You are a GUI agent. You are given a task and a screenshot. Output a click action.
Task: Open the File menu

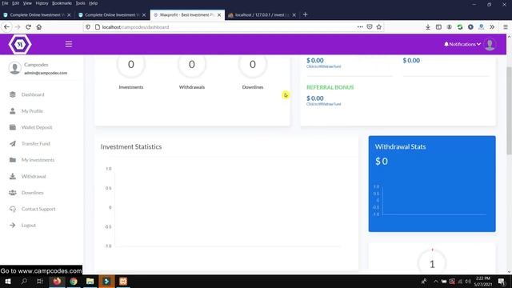pos(5,3)
